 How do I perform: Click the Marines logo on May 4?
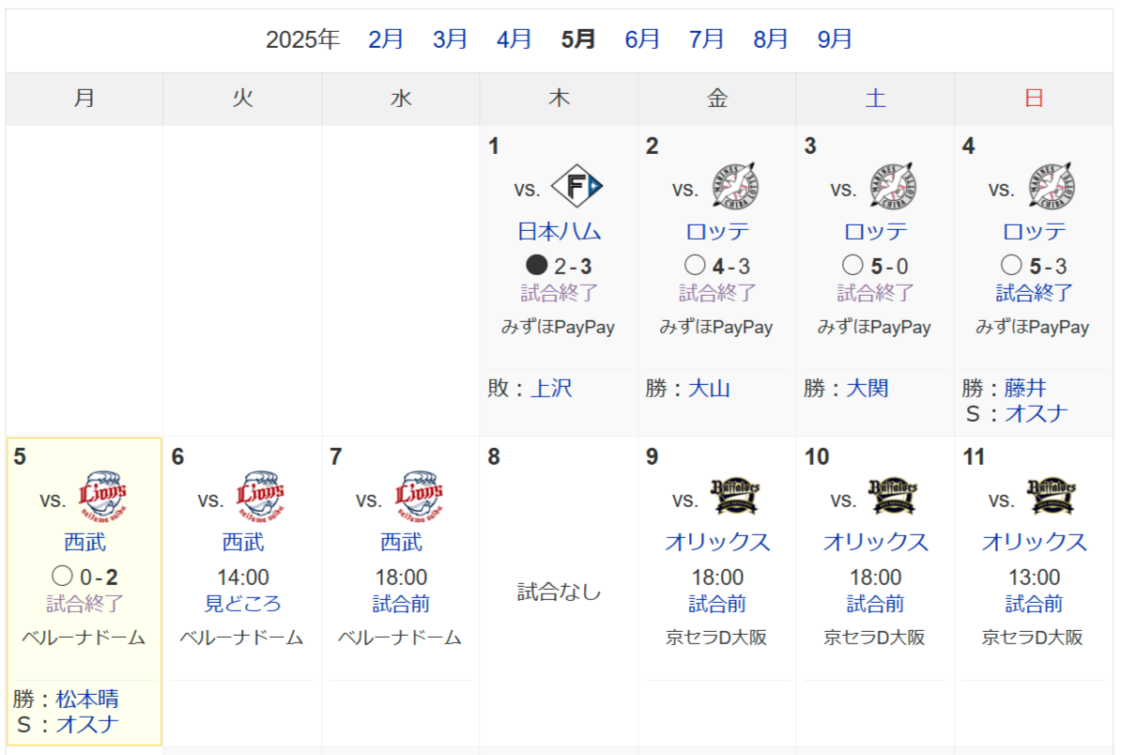[x=1052, y=187]
